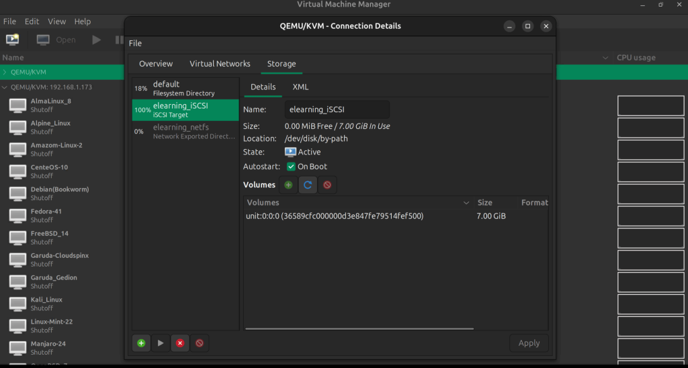This screenshot has height=368, width=688.
Task: Start the selected pool with play button
Action: pyautogui.click(x=161, y=343)
